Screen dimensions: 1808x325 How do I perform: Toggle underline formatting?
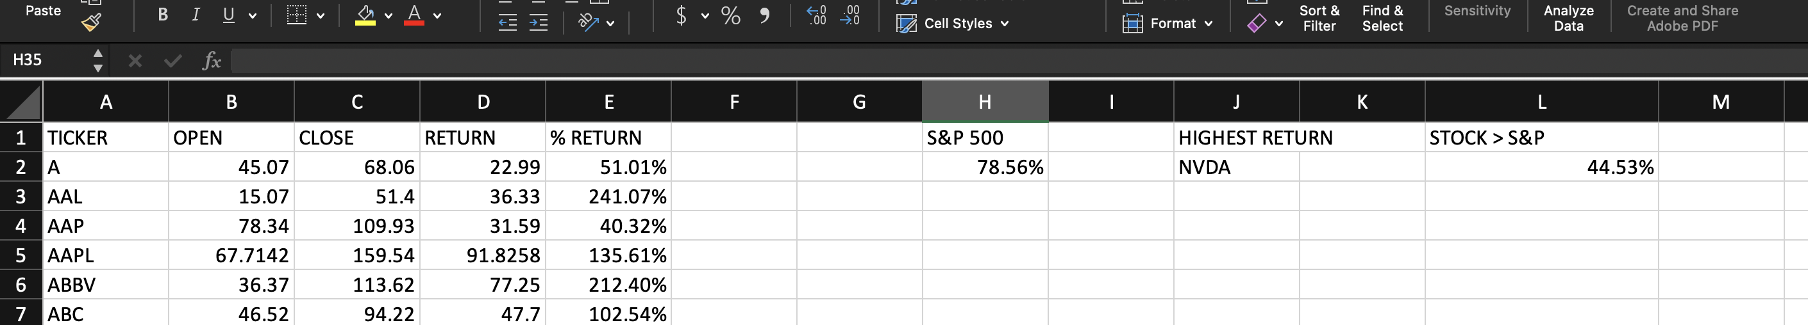coord(228,15)
